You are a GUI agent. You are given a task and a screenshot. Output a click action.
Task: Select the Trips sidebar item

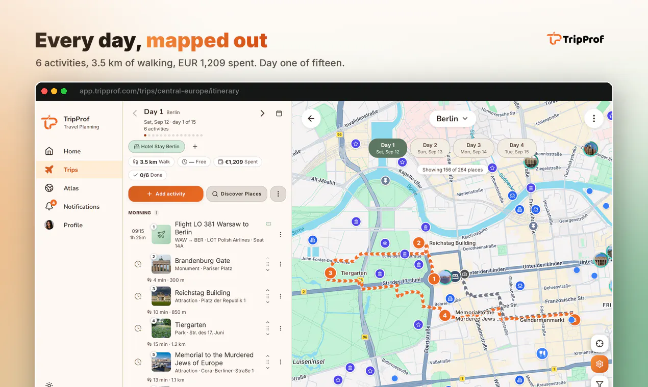(79, 170)
